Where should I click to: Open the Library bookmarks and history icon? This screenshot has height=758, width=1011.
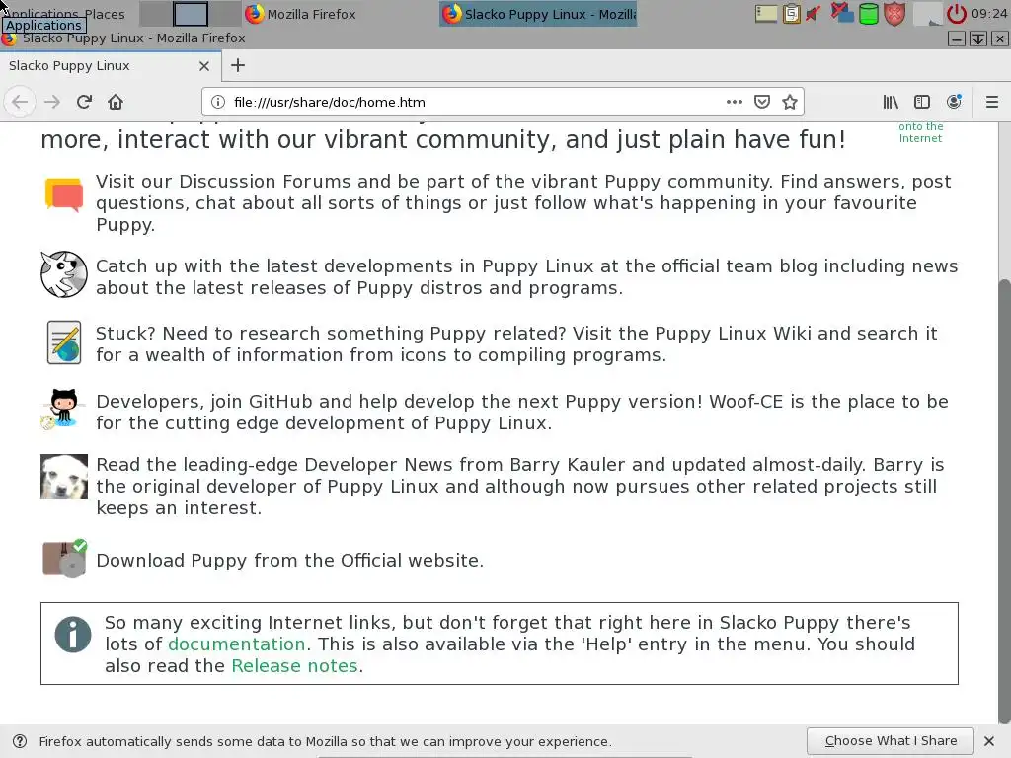(891, 102)
